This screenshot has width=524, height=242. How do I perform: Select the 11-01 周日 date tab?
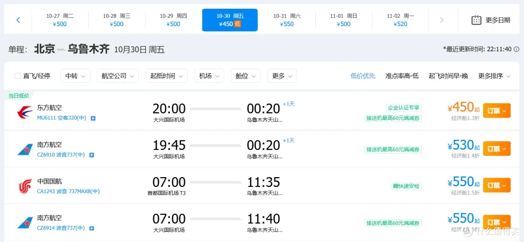pyautogui.click(x=344, y=20)
